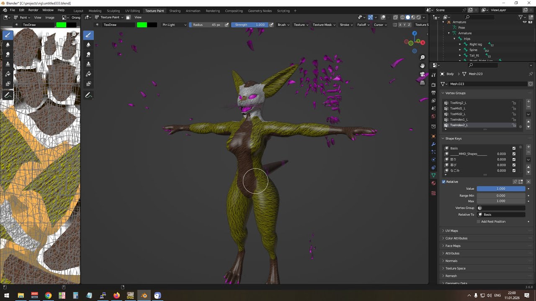Toggle lock on ToeMid1_L vertex group

pyautogui.click(x=514, y=108)
